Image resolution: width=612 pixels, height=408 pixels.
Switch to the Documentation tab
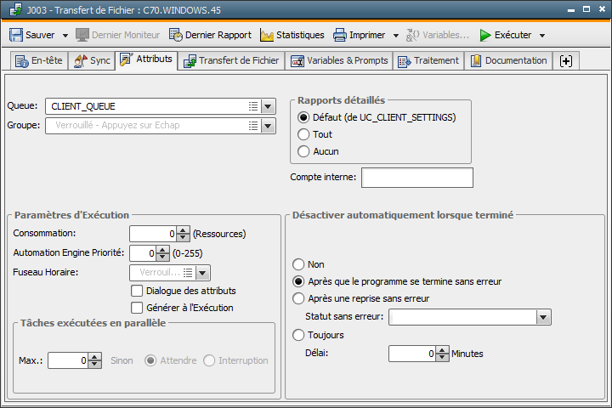pos(508,61)
